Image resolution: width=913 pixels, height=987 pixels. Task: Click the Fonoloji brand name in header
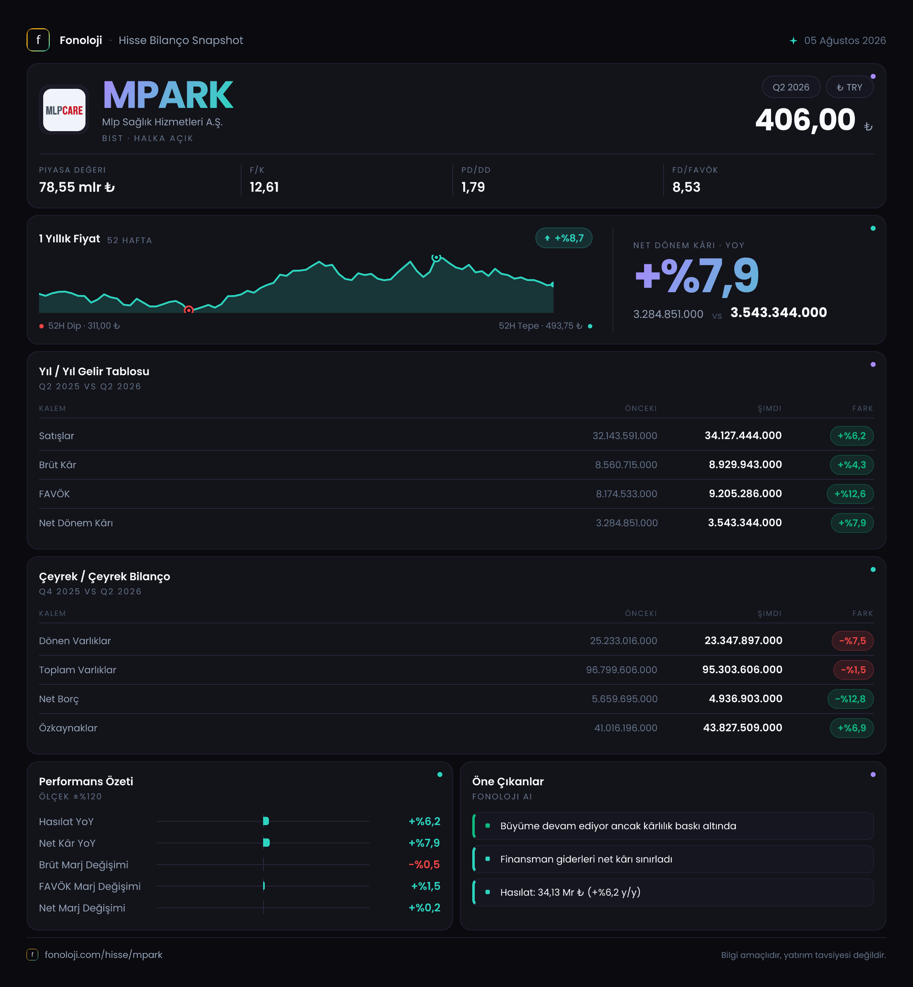[81, 41]
